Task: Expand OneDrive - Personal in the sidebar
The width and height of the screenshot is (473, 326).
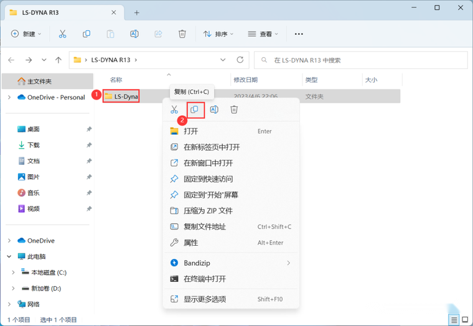Action: 9,97
